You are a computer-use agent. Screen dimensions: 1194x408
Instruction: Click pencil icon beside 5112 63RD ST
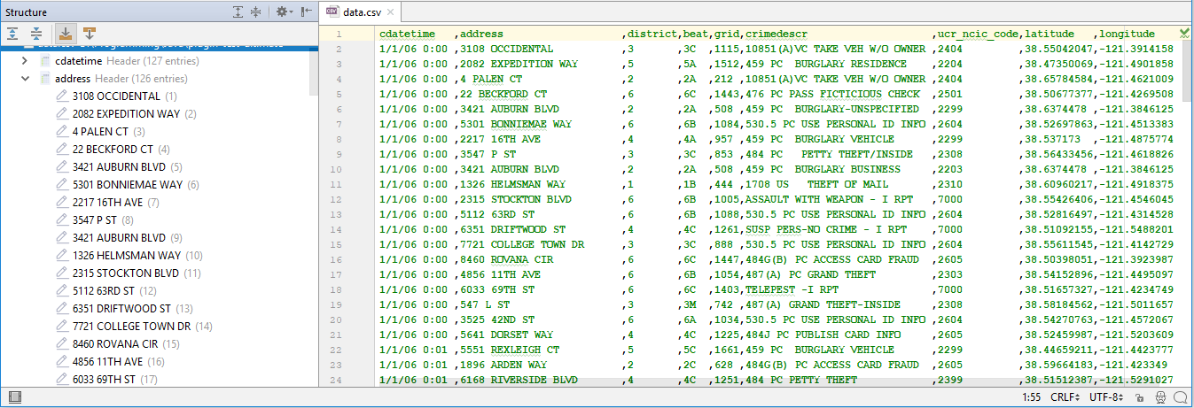pyautogui.click(x=62, y=291)
